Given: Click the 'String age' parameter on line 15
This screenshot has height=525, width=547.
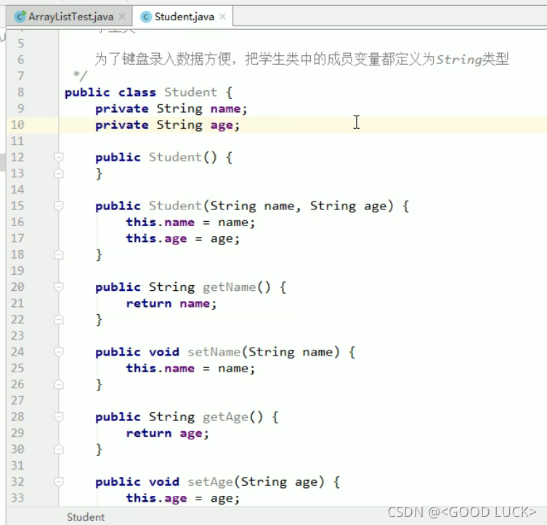Looking at the screenshot, I should [x=349, y=206].
